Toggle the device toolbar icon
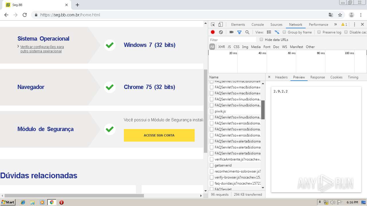The image size is (367, 206). coord(220,25)
